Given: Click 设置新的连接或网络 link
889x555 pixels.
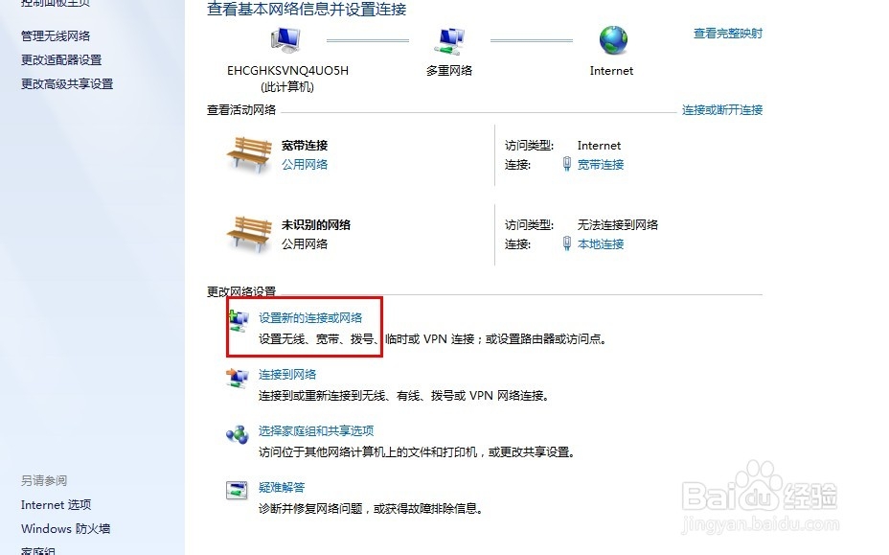Looking at the screenshot, I should pyautogui.click(x=310, y=318).
